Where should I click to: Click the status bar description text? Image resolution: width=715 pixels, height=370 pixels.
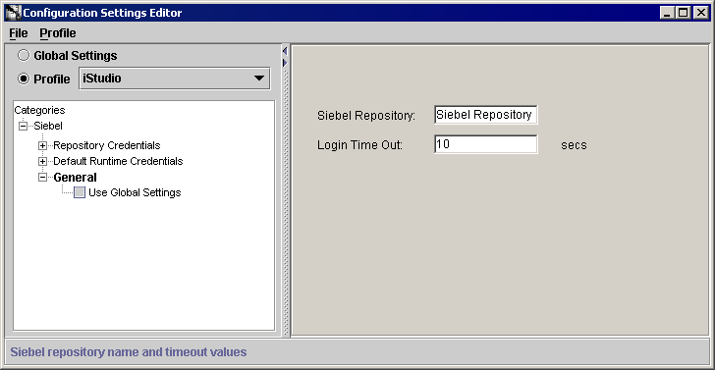129,352
